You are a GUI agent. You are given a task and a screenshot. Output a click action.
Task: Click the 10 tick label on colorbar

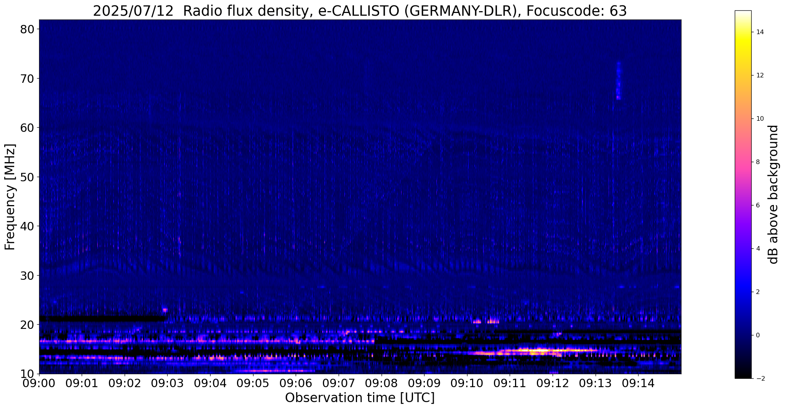click(x=760, y=118)
